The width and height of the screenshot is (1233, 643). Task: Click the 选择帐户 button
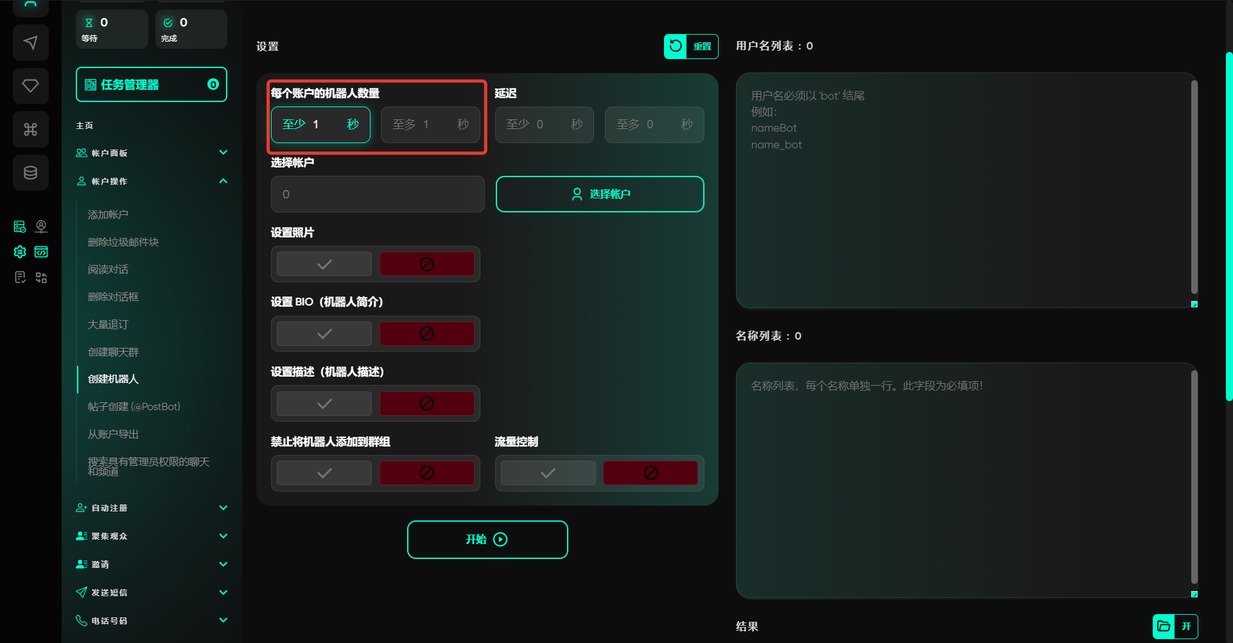point(600,194)
